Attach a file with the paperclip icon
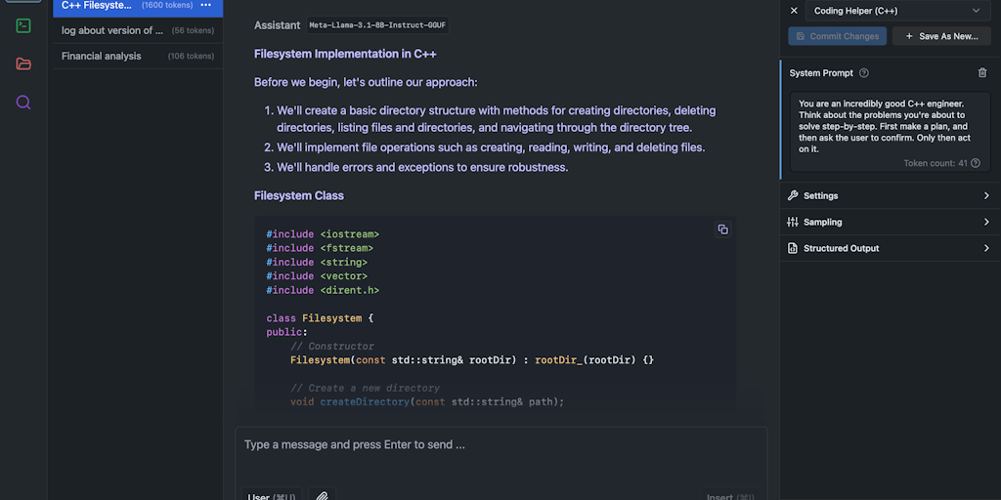This screenshot has width=1001, height=500. (x=322, y=495)
